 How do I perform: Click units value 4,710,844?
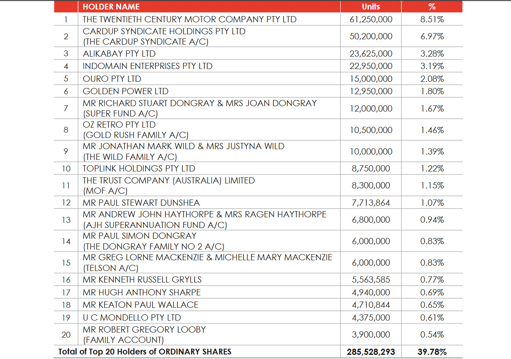(371, 305)
